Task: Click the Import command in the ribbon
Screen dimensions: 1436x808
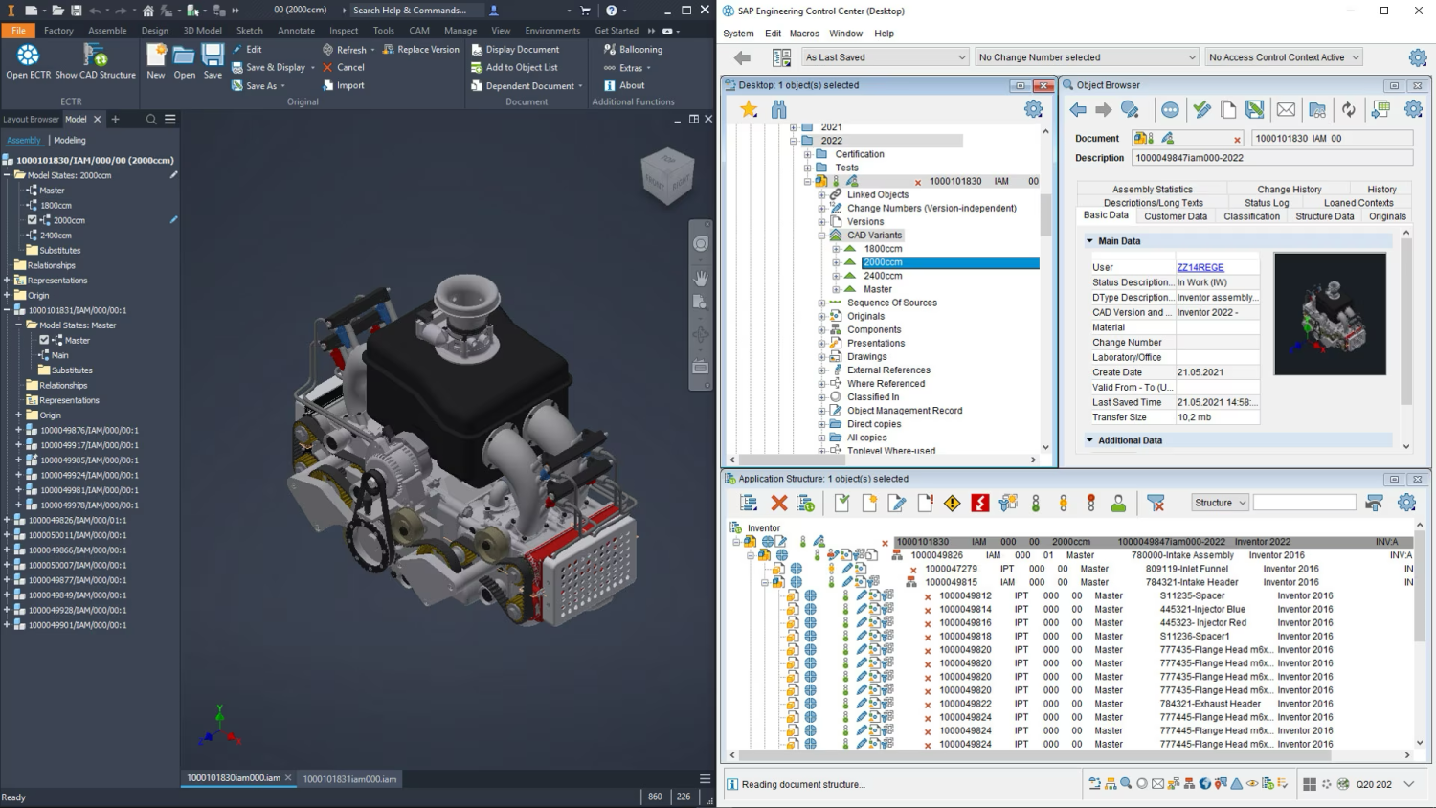Action: click(344, 85)
